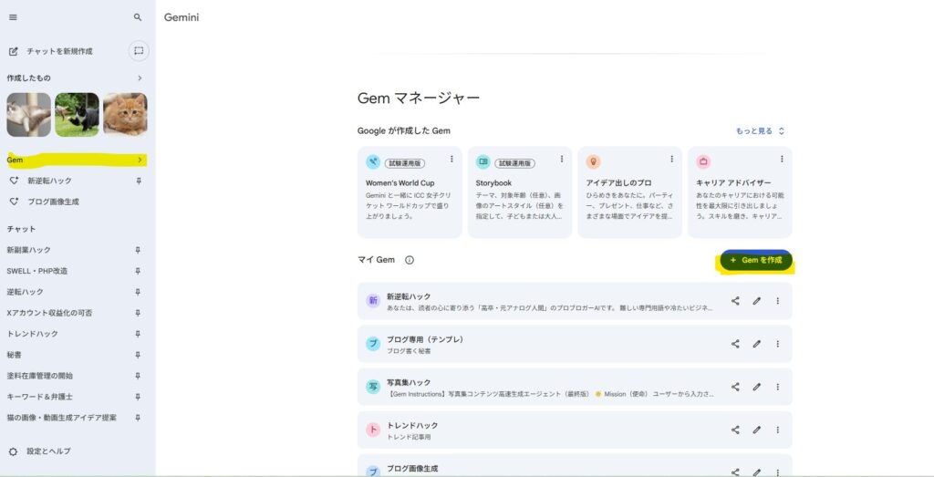934x477 pixels.
Task: Click the Gem を作成 button
Action: [x=756, y=261]
